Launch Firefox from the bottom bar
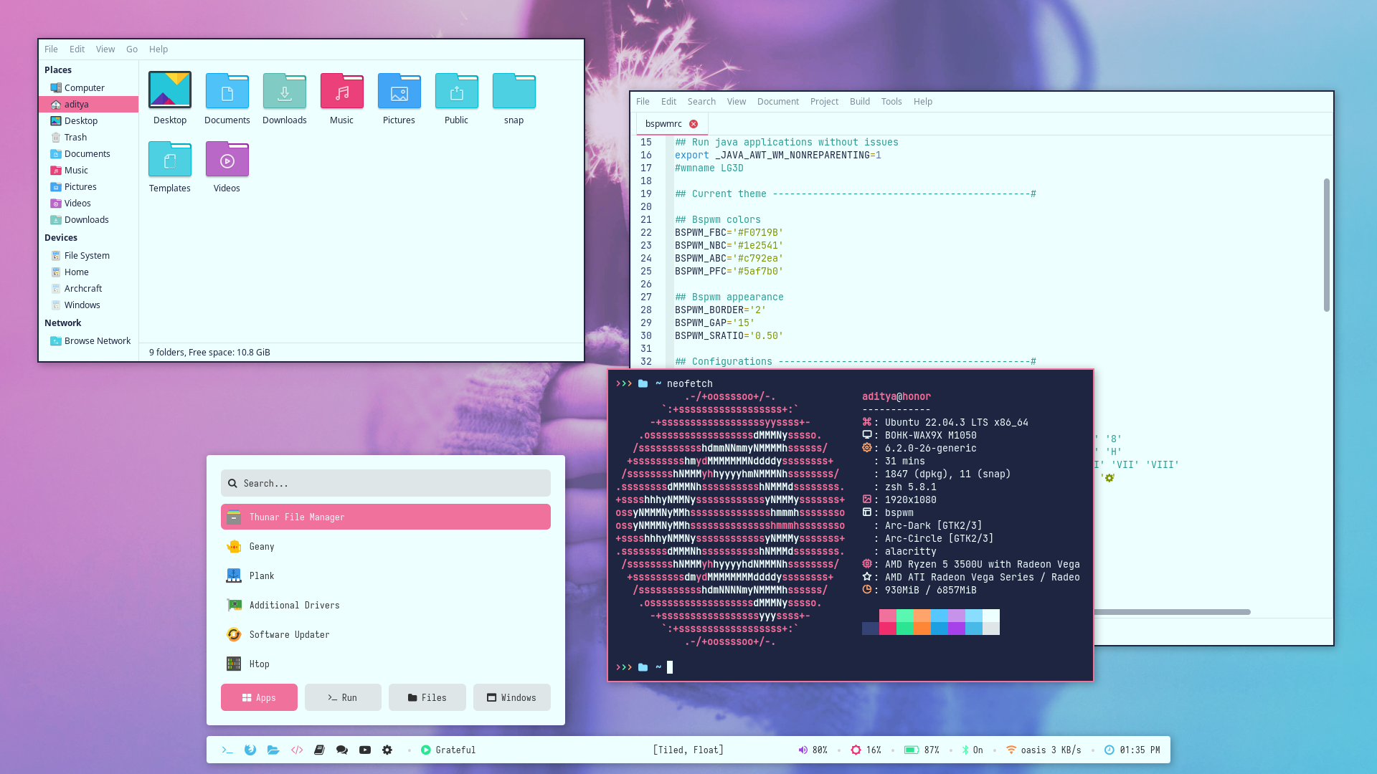Screen dimensions: 1377x774 point(250,750)
